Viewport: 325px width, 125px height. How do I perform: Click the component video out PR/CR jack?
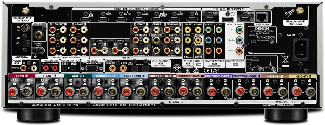239,50
